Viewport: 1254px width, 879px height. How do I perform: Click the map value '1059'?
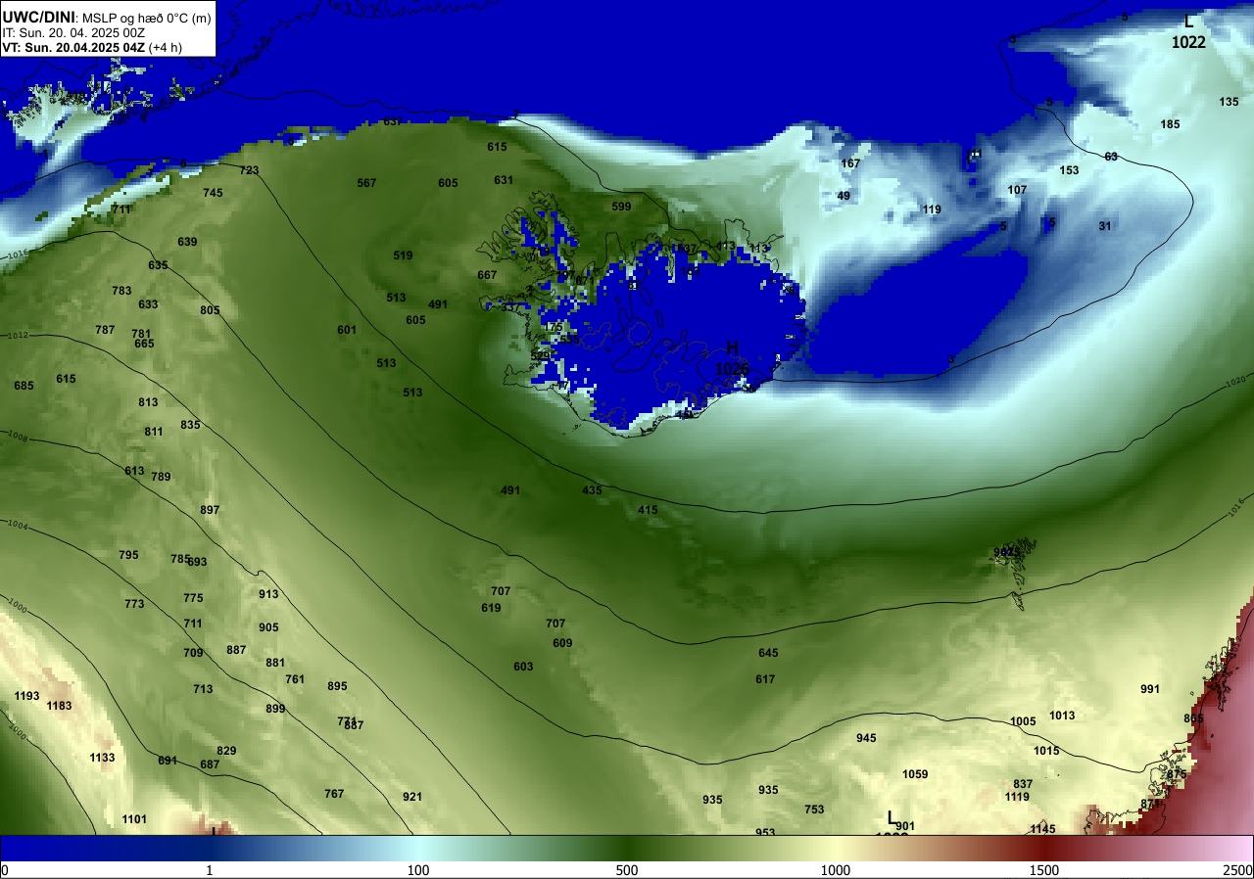coord(915,774)
